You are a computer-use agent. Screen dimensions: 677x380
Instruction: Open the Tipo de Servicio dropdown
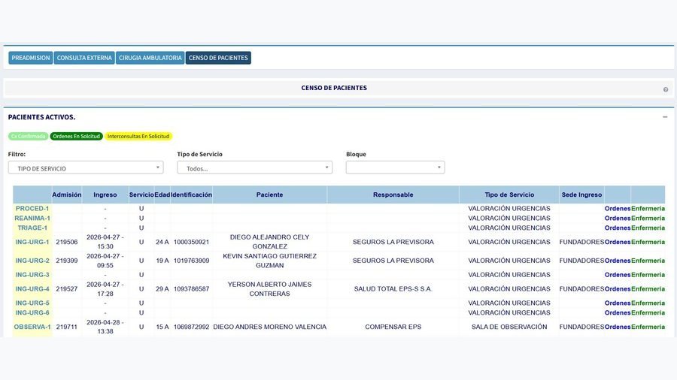pyautogui.click(x=254, y=167)
